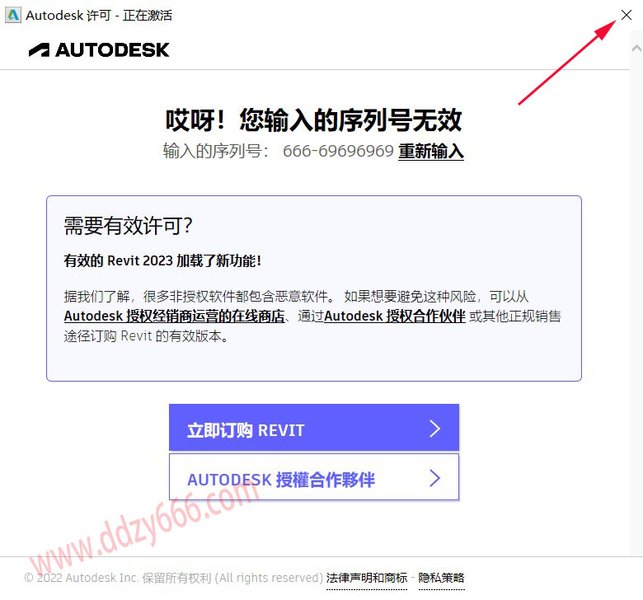Click the scrollbar up arrow
643x600 pixels.
tap(636, 49)
